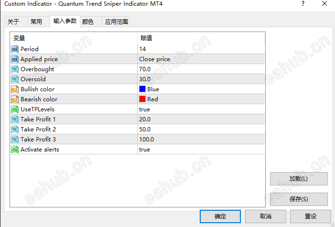Click the boolean icon beside Activate alerts

click(x=15, y=150)
